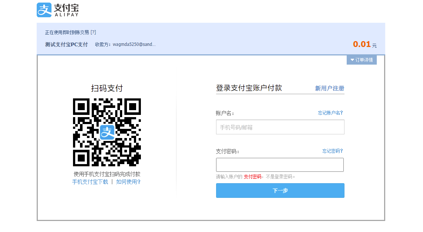423x232 pixels.
Task: Open 手机支付宝下载 download link
Action: pyautogui.click(x=90, y=182)
